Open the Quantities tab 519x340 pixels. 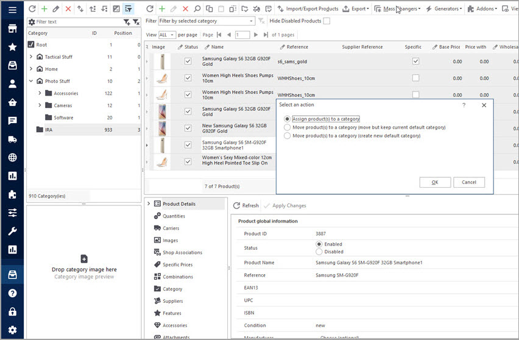pyautogui.click(x=174, y=216)
